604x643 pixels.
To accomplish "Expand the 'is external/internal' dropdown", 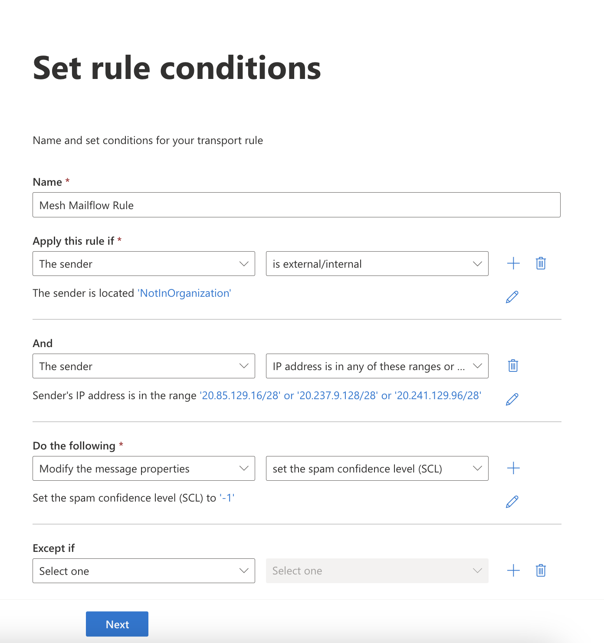I will coord(377,264).
